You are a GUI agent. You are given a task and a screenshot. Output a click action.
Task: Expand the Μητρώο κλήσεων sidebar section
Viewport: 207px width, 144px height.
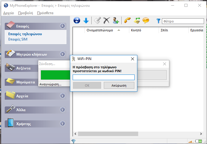click(x=63, y=54)
